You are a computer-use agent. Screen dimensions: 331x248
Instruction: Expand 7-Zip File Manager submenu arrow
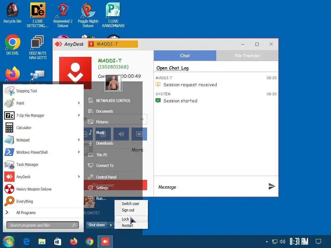(x=79, y=115)
